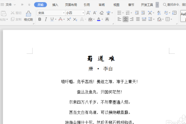The height and width of the screenshot is (124, 186).
Task: Apply text highlight color
Action: point(90,19)
